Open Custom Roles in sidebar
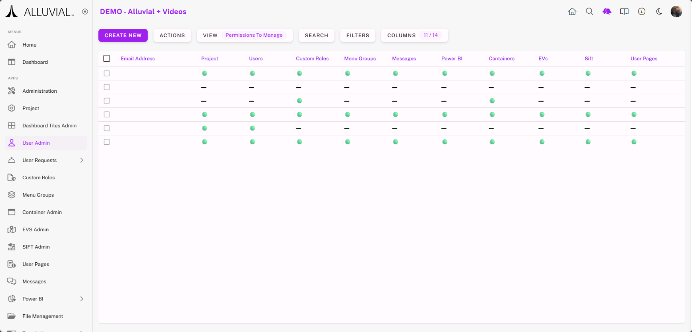692x332 pixels. pos(39,178)
